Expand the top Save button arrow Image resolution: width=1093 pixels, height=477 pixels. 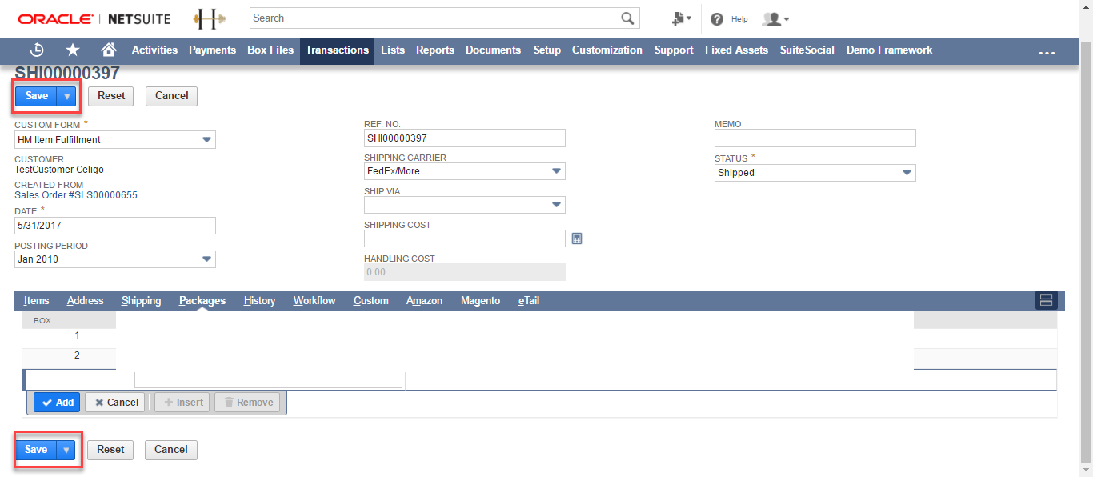(x=67, y=96)
